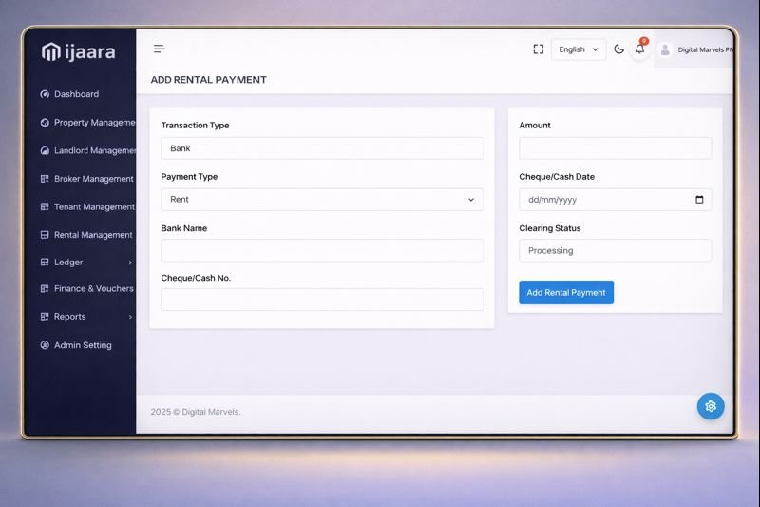Click the Clearing Status Processing field
Viewport: 760px width, 507px height.
tap(615, 250)
